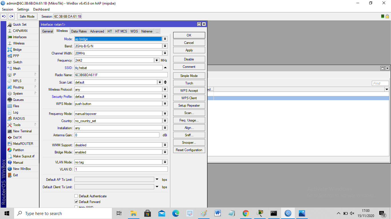The height and width of the screenshot is (219, 391).
Task: Click the Reset Configuration button
Action: tap(189, 150)
